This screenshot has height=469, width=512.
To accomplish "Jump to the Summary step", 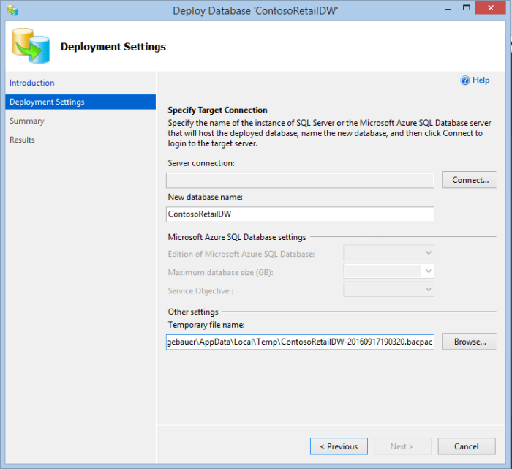I will [x=27, y=121].
